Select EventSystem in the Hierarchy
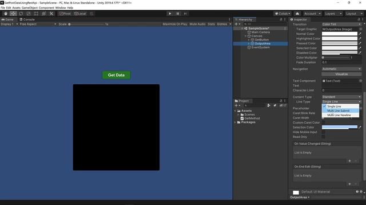 (261, 47)
